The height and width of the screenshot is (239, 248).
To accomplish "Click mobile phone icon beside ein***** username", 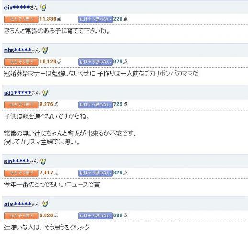I will tap(43, 8).
